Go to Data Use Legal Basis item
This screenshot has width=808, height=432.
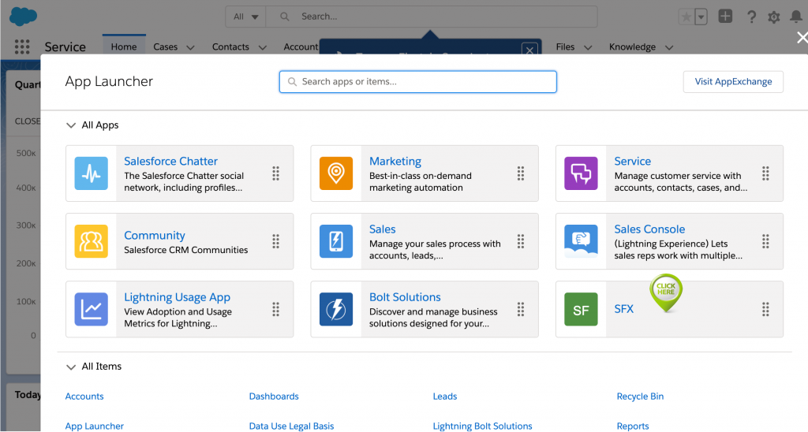pos(291,426)
